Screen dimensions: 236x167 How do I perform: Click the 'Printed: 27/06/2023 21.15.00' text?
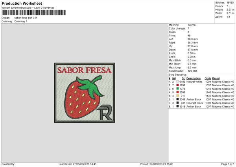point(157,164)
